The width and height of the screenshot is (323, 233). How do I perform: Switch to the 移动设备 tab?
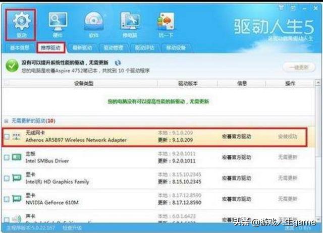(176, 48)
